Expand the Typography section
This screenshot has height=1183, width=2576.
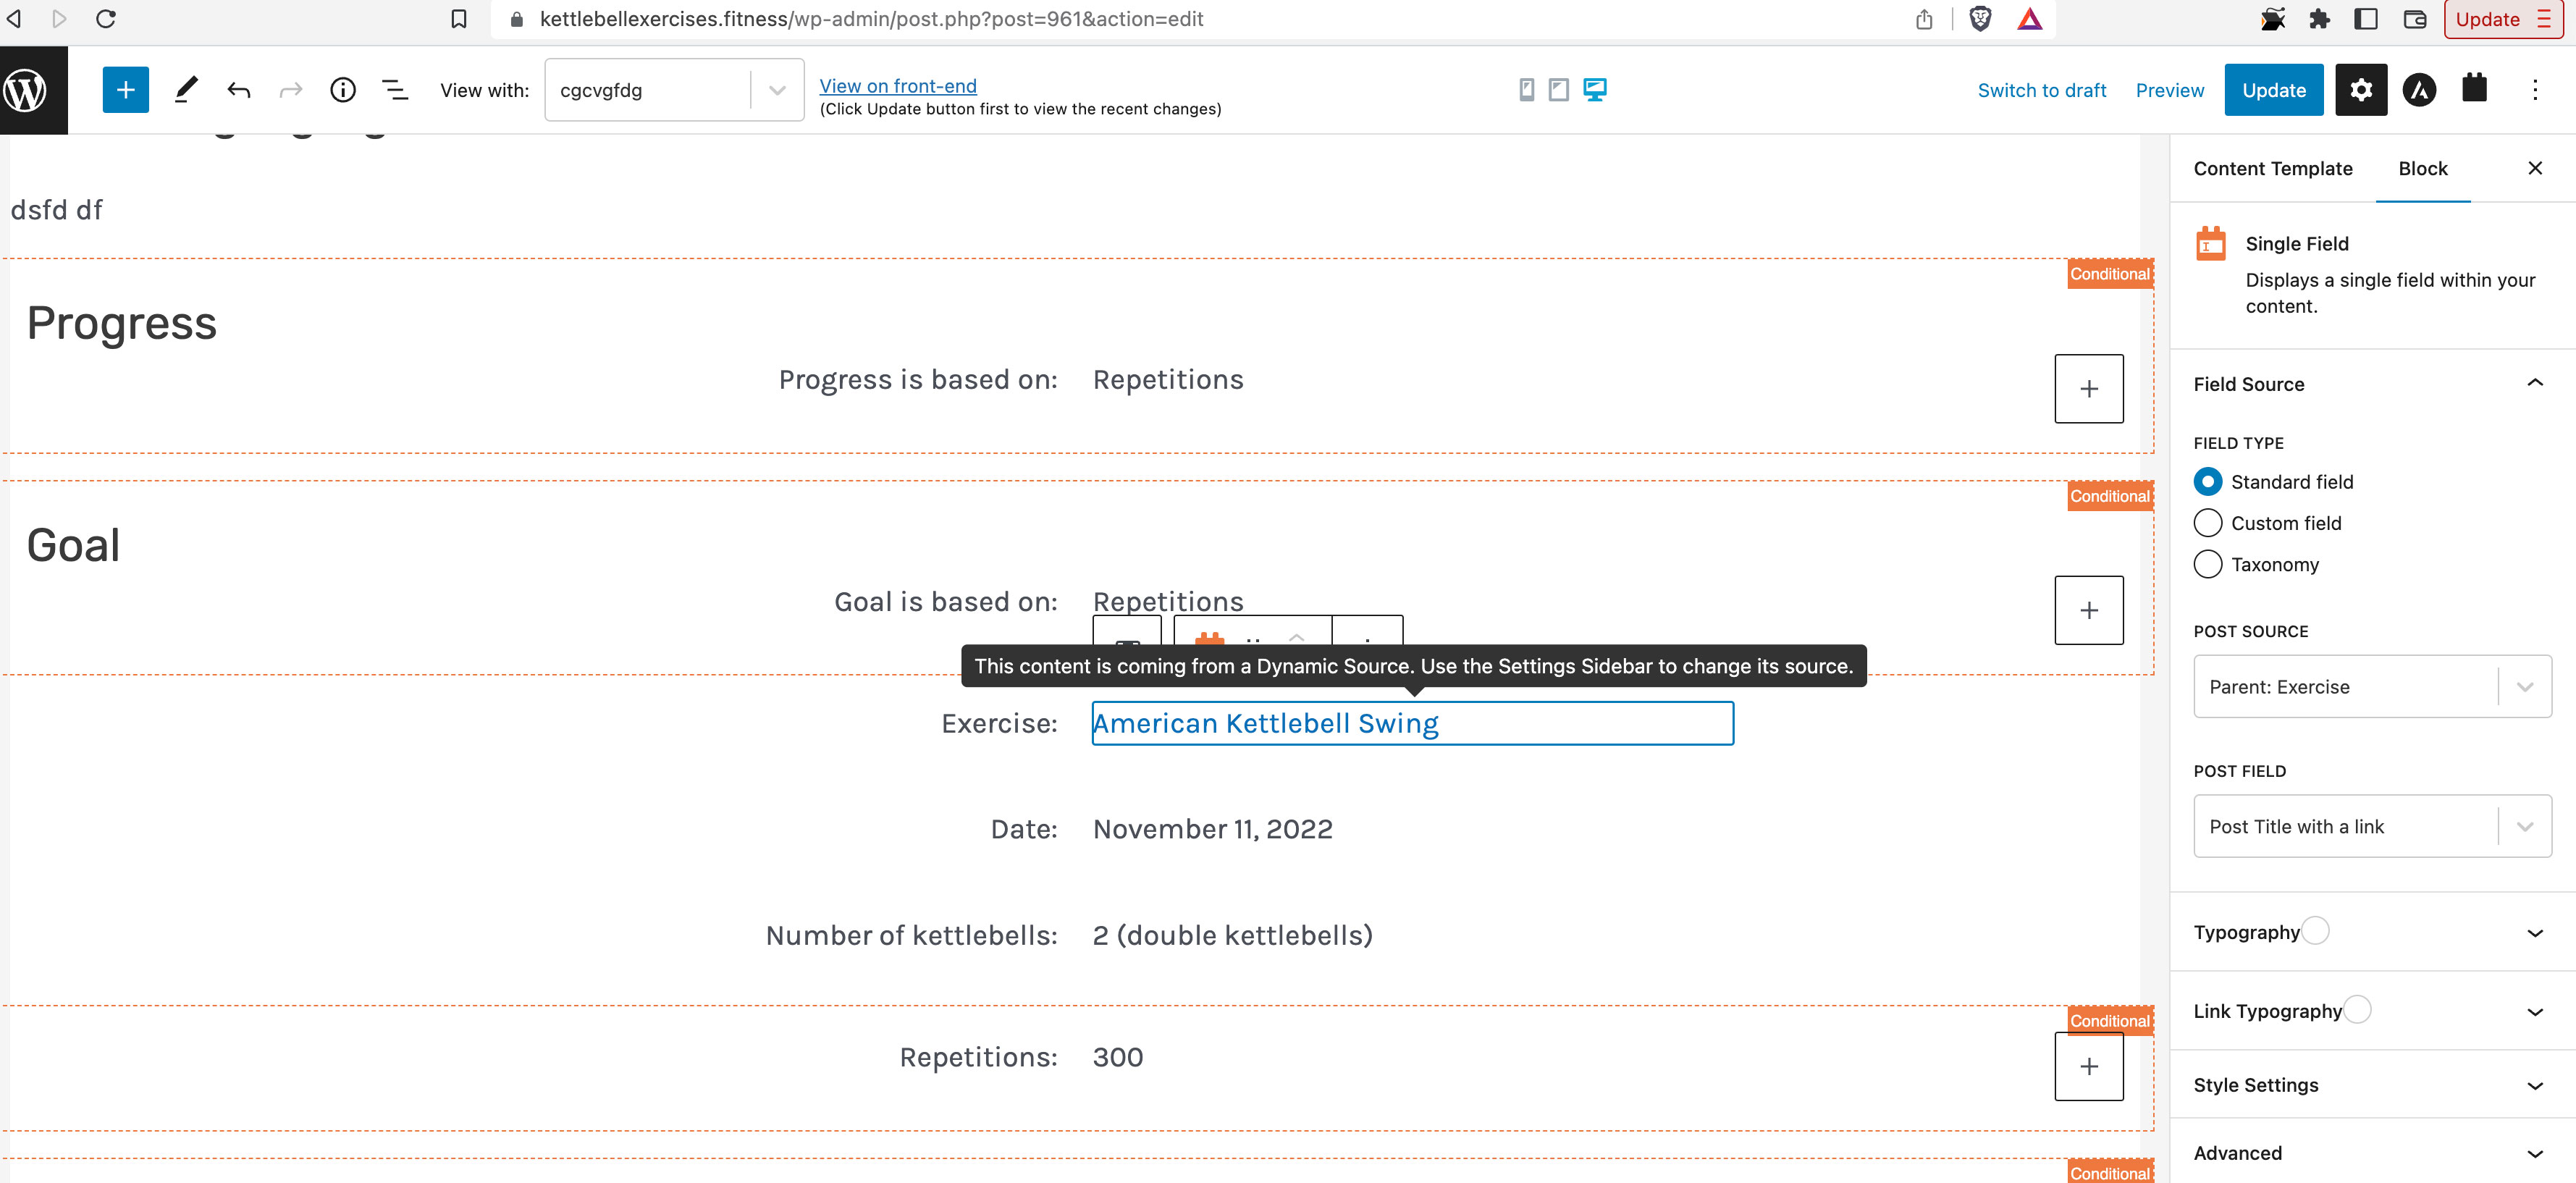coord(2372,932)
